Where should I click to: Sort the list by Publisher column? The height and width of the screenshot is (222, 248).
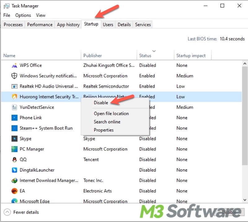coord(92,56)
